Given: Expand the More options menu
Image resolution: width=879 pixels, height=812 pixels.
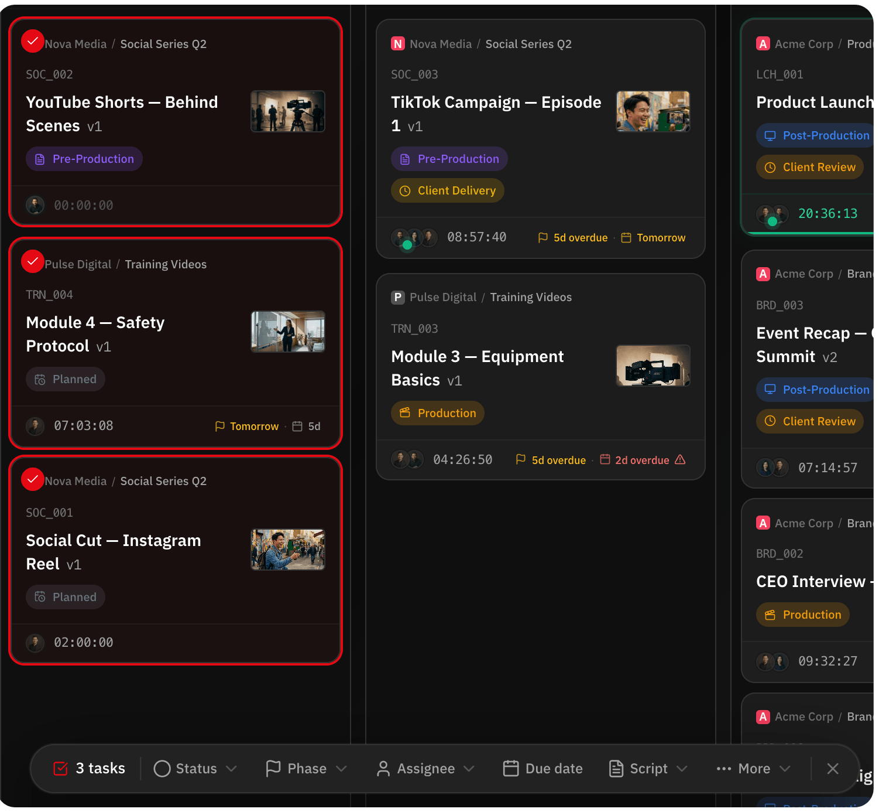Looking at the screenshot, I should click(754, 768).
